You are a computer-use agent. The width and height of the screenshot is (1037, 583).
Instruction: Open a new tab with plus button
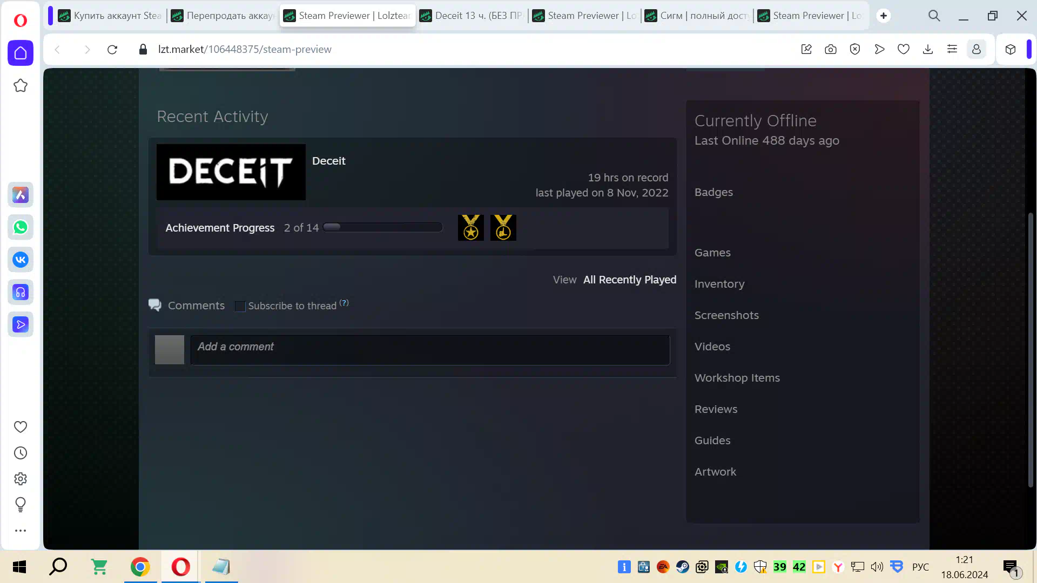coord(884,16)
